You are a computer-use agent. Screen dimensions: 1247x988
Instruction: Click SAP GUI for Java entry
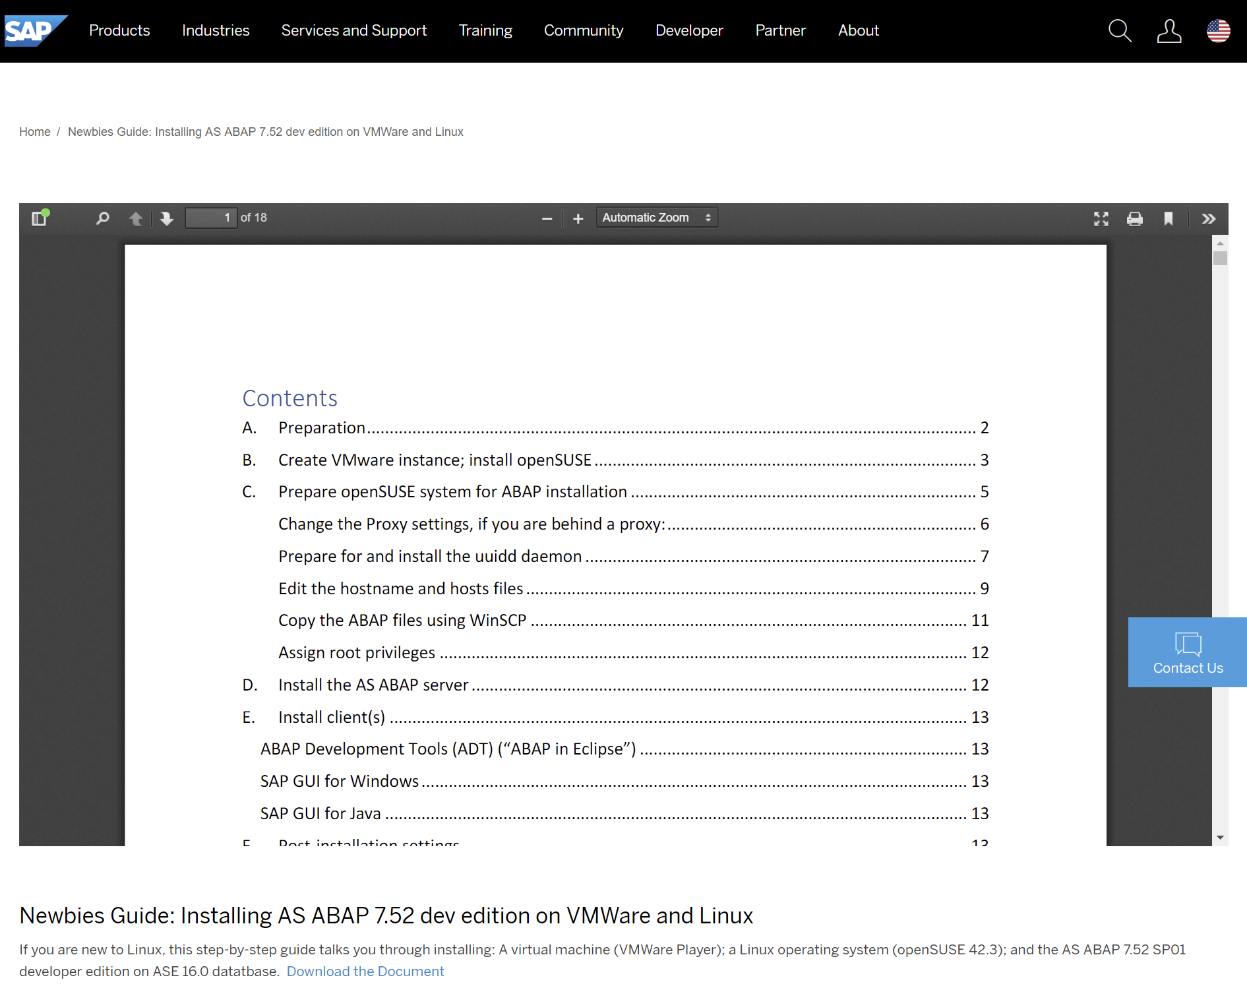(x=624, y=814)
